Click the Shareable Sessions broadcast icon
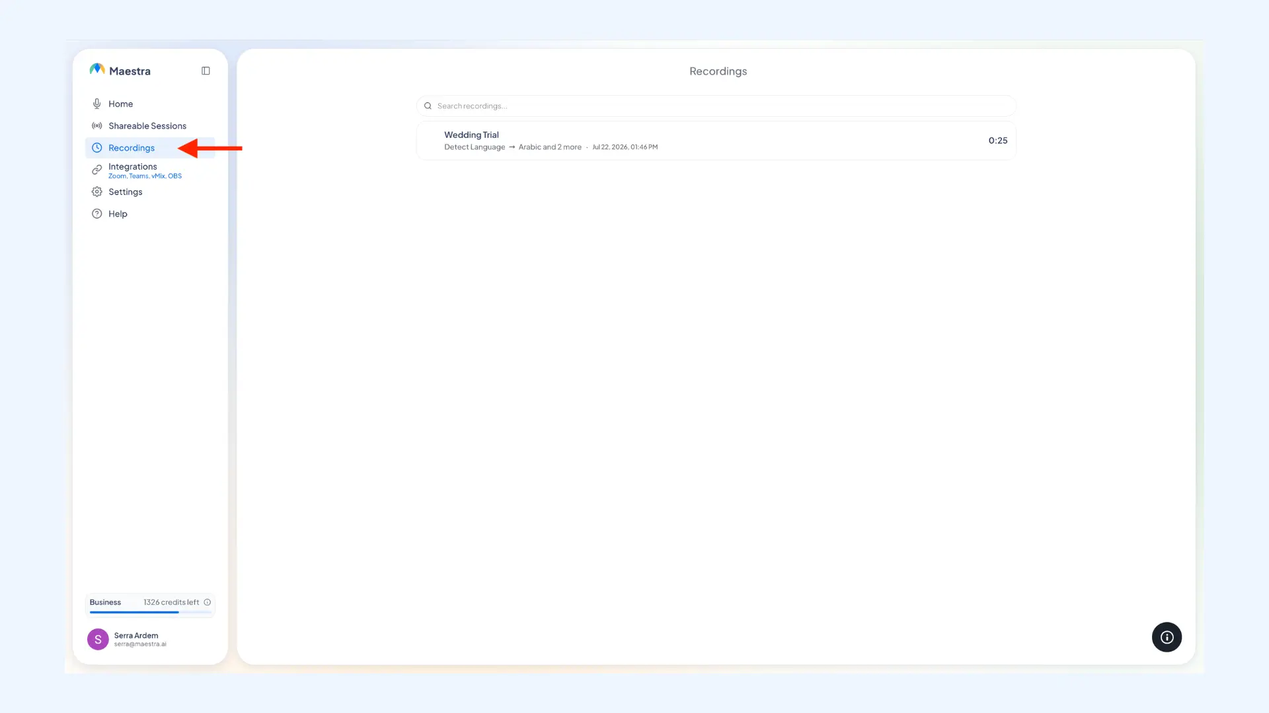Viewport: 1269px width, 713px height. [x=97, y=125]
